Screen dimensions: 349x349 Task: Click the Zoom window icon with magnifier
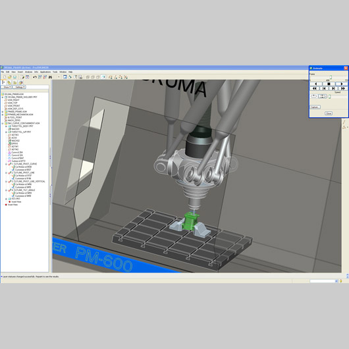point(75,77)
